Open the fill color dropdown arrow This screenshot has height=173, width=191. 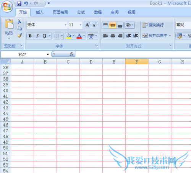(x=74, y=36)
